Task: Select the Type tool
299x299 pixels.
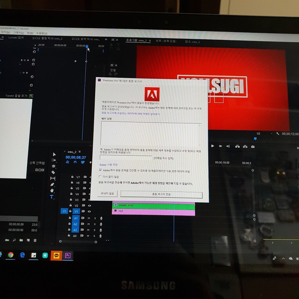Action: click(x=52, y=197)
